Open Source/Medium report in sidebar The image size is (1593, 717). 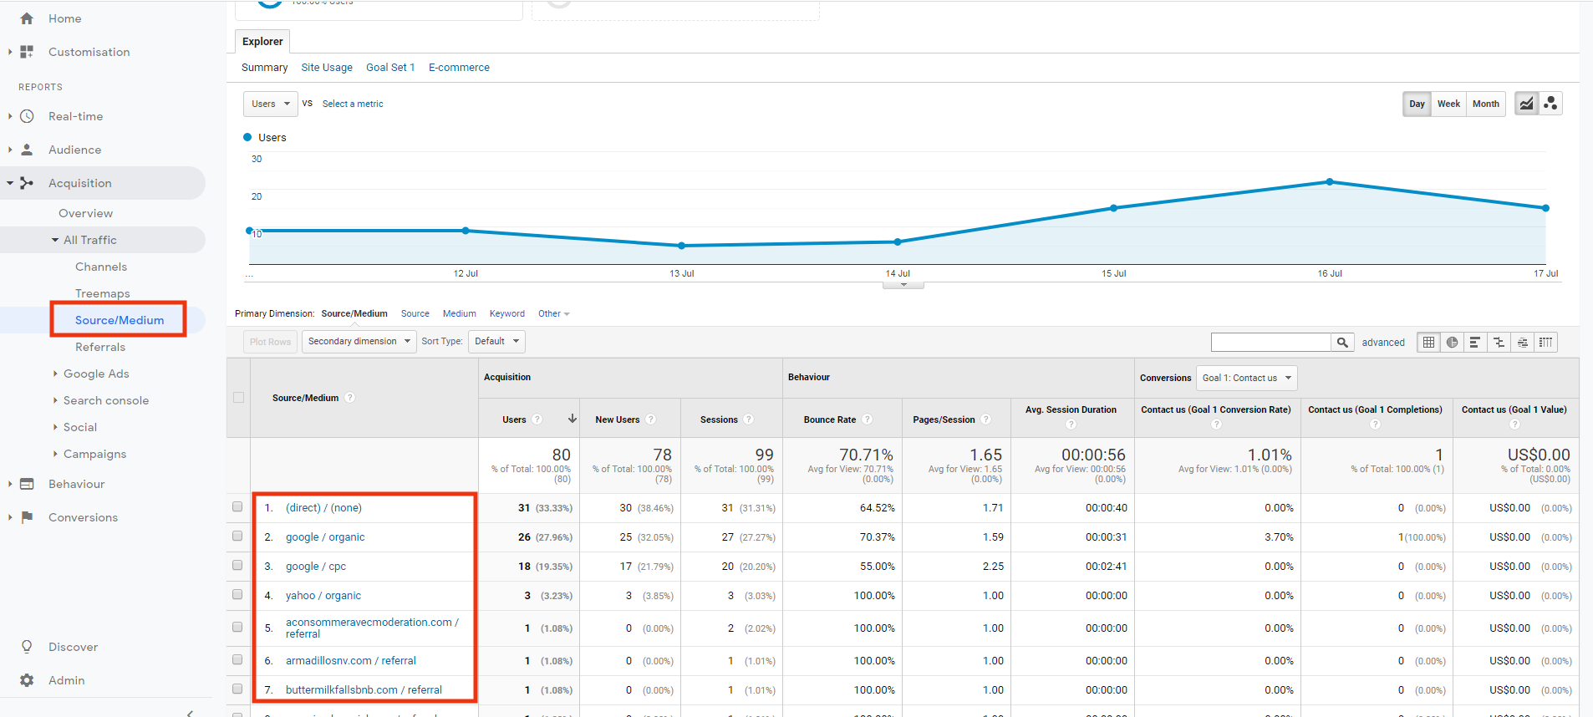pyautogui.click(x=120, y=320)
